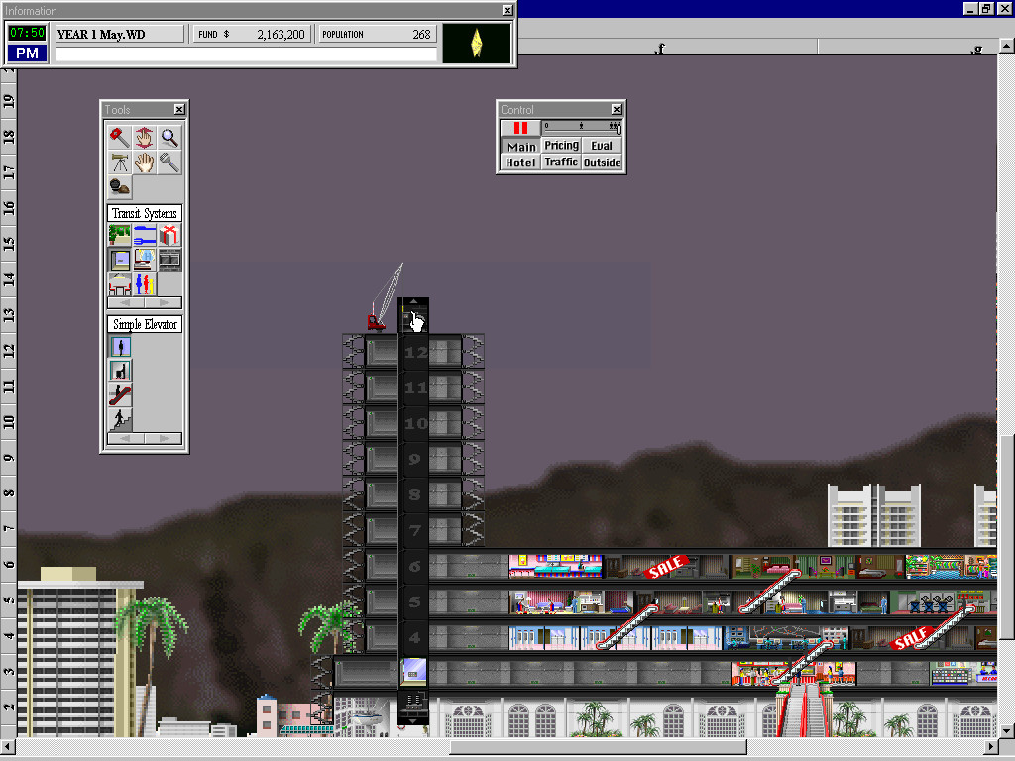The height and width of the screenshot is (761, 1015).
Task: Click floor 9 marker on elevator shaft
Action: click(x=415, y=460)
